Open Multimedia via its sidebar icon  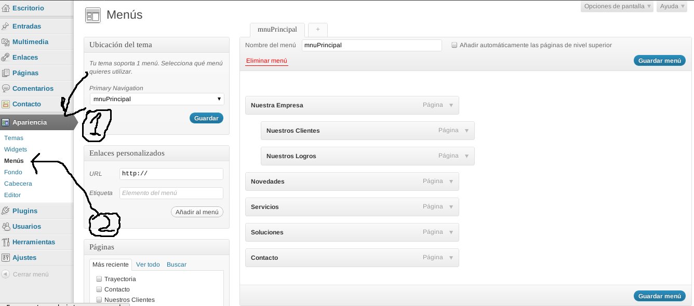pyautogui.click(x=6, y=42)
